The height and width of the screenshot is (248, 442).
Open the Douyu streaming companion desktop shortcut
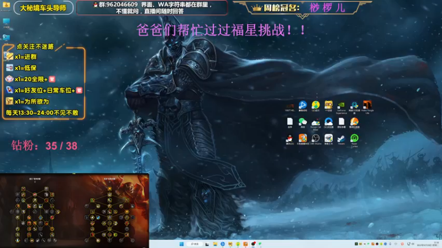[x=303, y=139]
